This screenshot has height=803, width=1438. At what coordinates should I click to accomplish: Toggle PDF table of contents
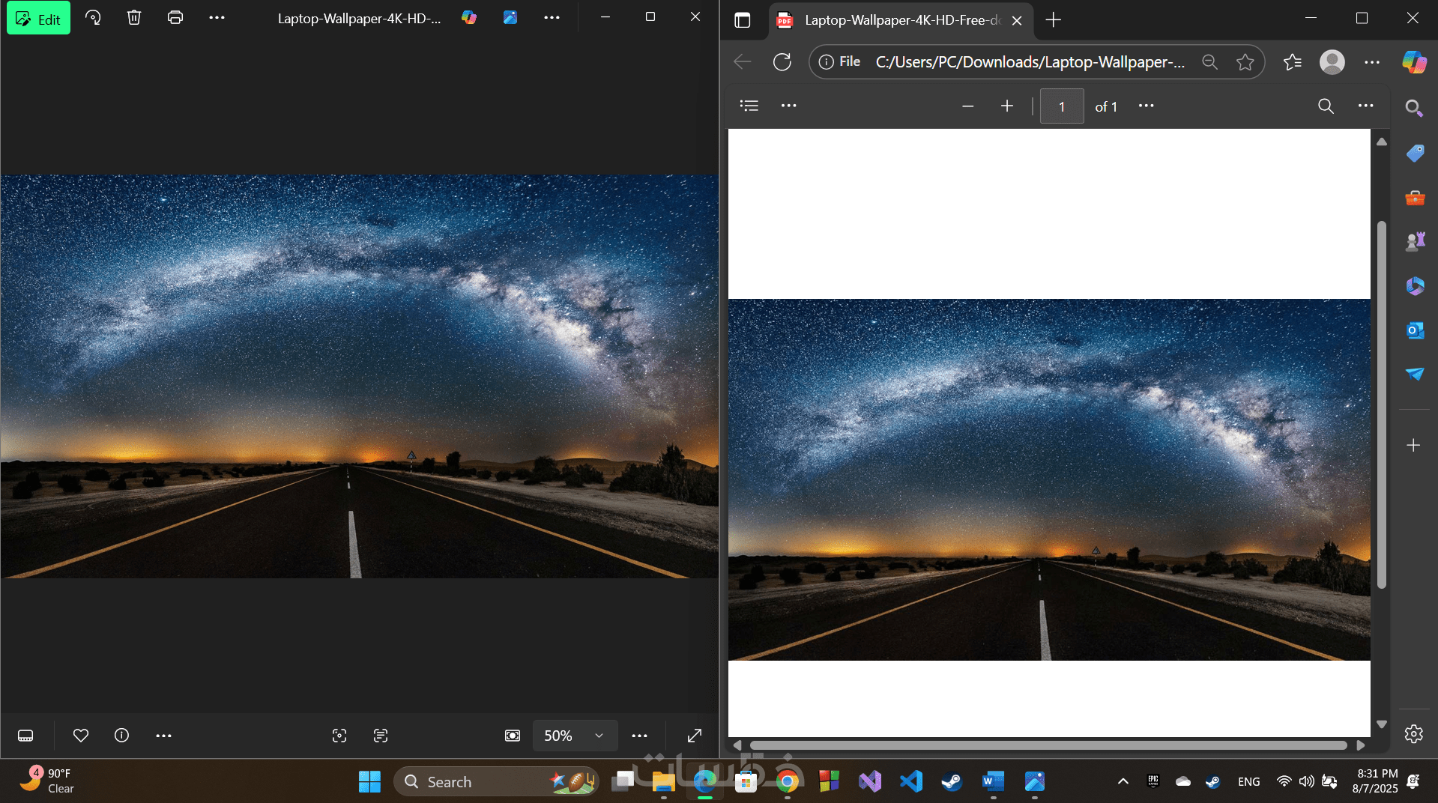pos(749,106)
